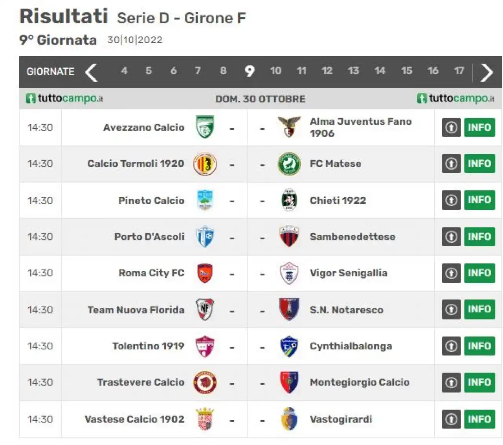The image size is (503, 445).
Task: Select giornata 8 in the round bar
Action: [223, 71]
